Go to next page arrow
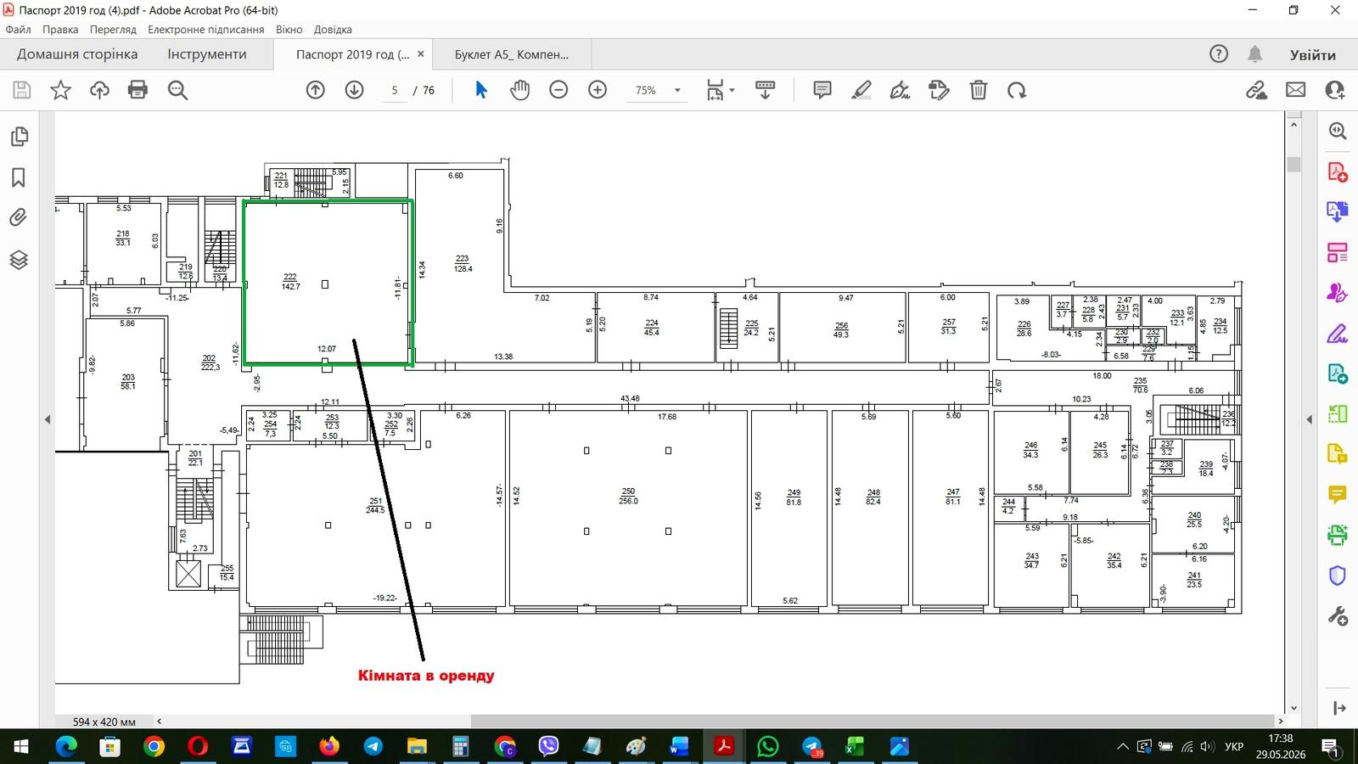 click(x=355, y=90)
